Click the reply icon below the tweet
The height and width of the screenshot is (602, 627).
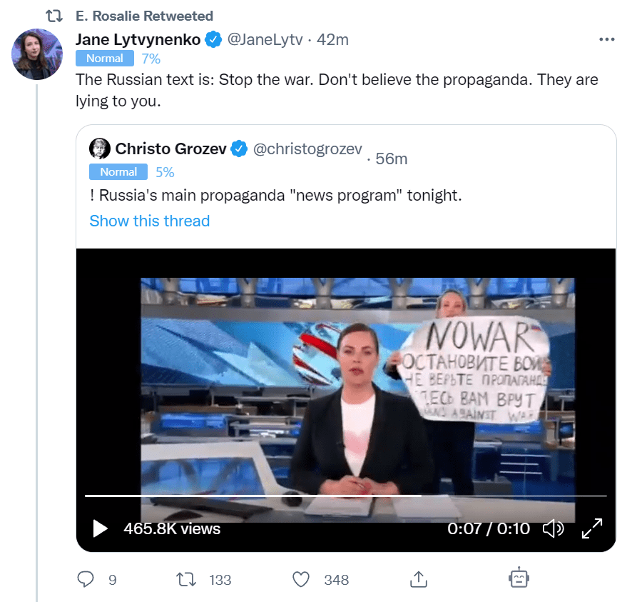coord(86,579)
